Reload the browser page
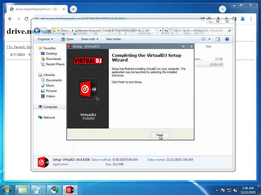The width and height of the screenshot is (261, 195). pos(27,19)
